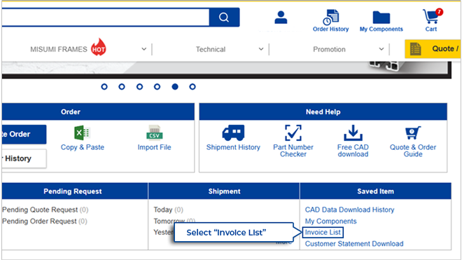
Task: Click Pending Order Request (0)
Action: pyautogui.click(x=45, y=221)
